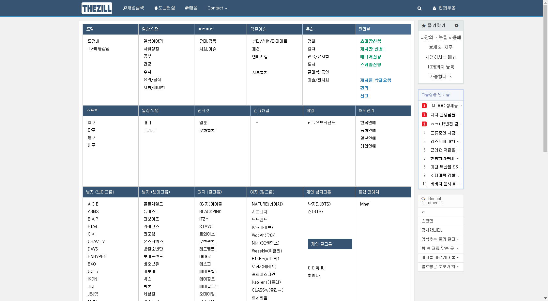Open the 영화 board

312,41
